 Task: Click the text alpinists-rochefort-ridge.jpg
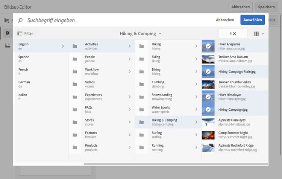pyautogui.click(x=238, y=150)
